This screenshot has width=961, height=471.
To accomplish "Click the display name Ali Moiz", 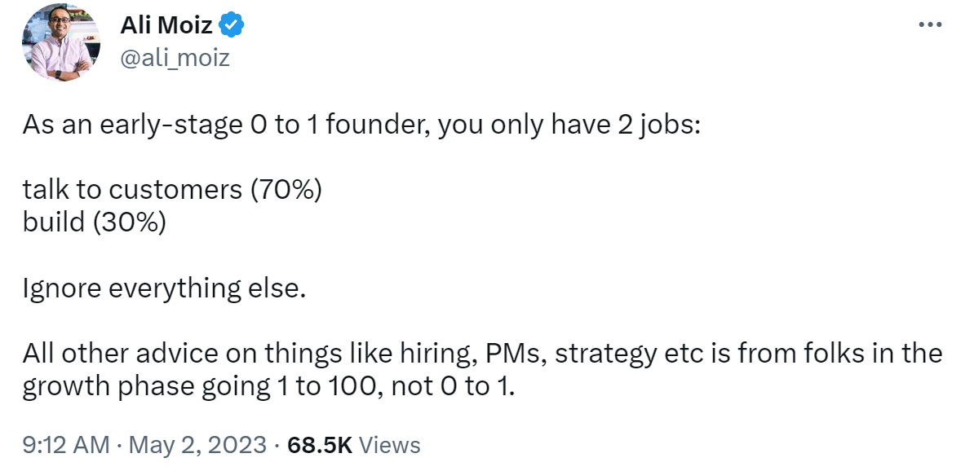I will 166,25.
